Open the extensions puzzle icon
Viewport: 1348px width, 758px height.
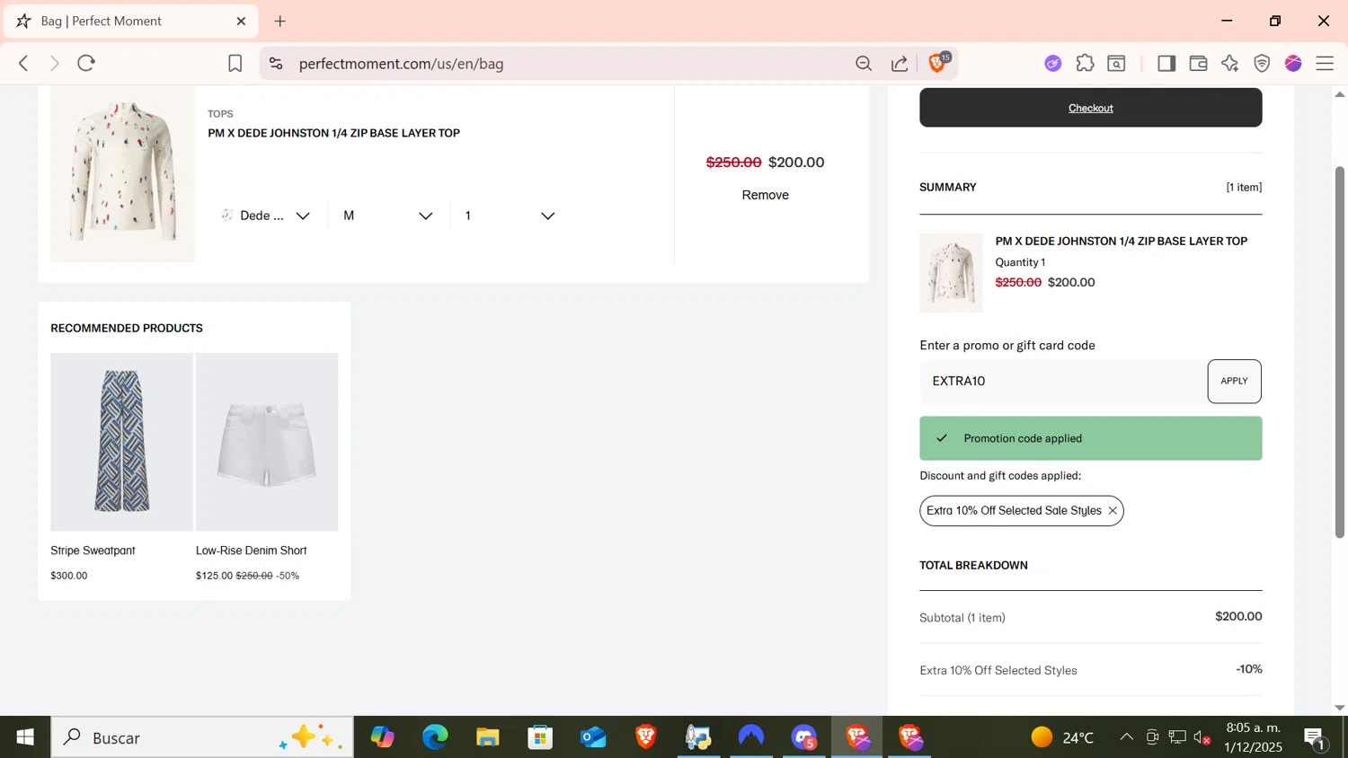(1085, 64)
